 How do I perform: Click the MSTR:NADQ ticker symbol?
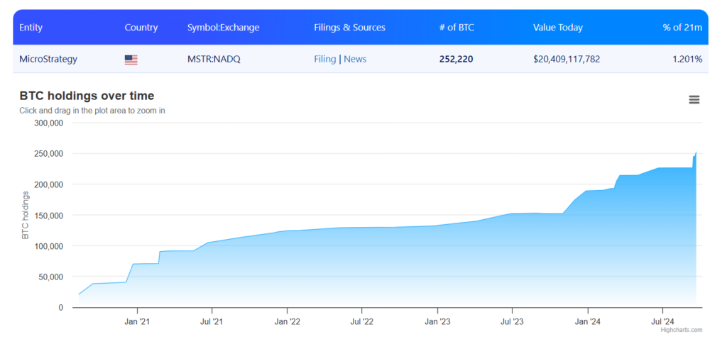[214, 59]
